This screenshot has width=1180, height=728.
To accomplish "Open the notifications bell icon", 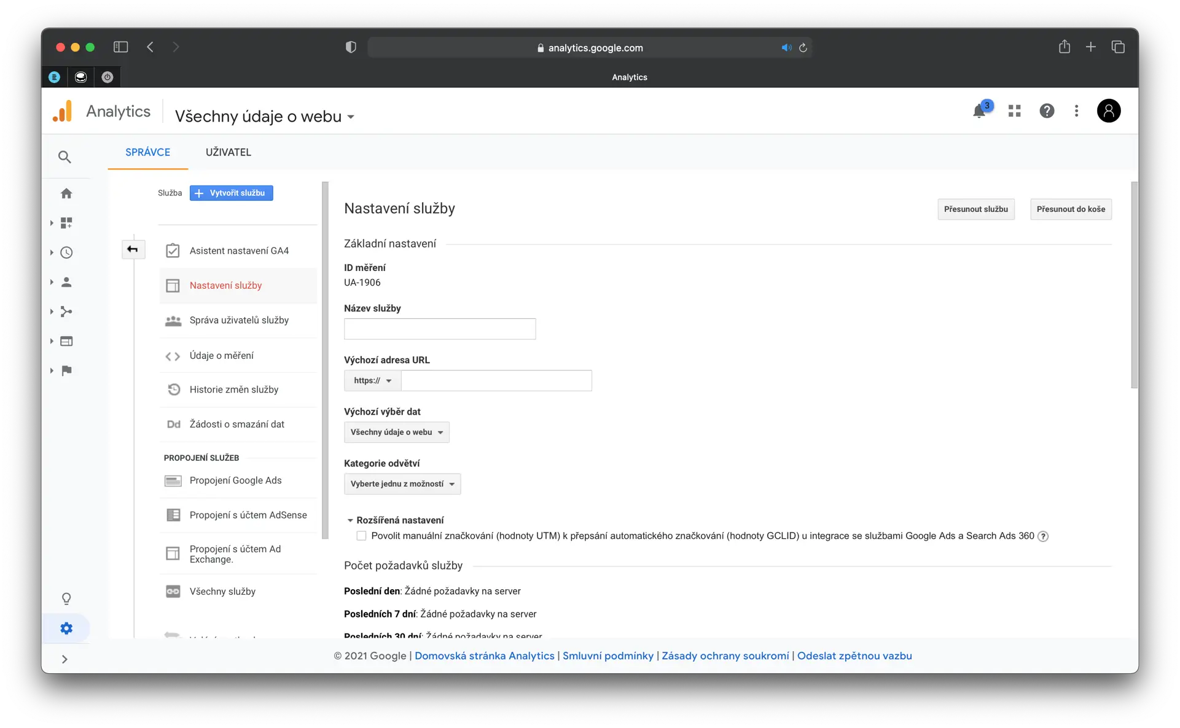I will coord(979,111).
